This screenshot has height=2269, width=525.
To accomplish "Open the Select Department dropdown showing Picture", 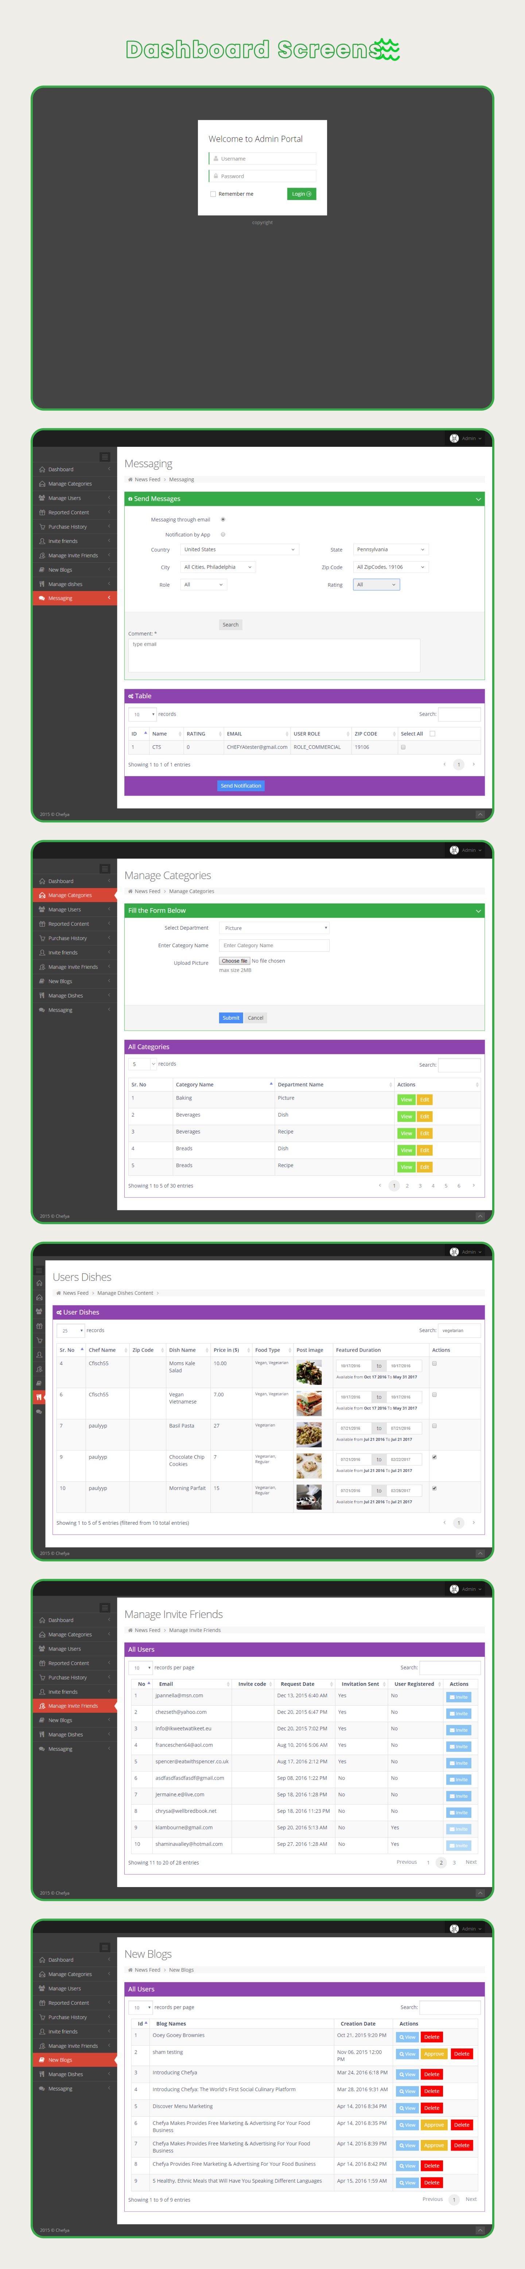I will tap(274, 928).
